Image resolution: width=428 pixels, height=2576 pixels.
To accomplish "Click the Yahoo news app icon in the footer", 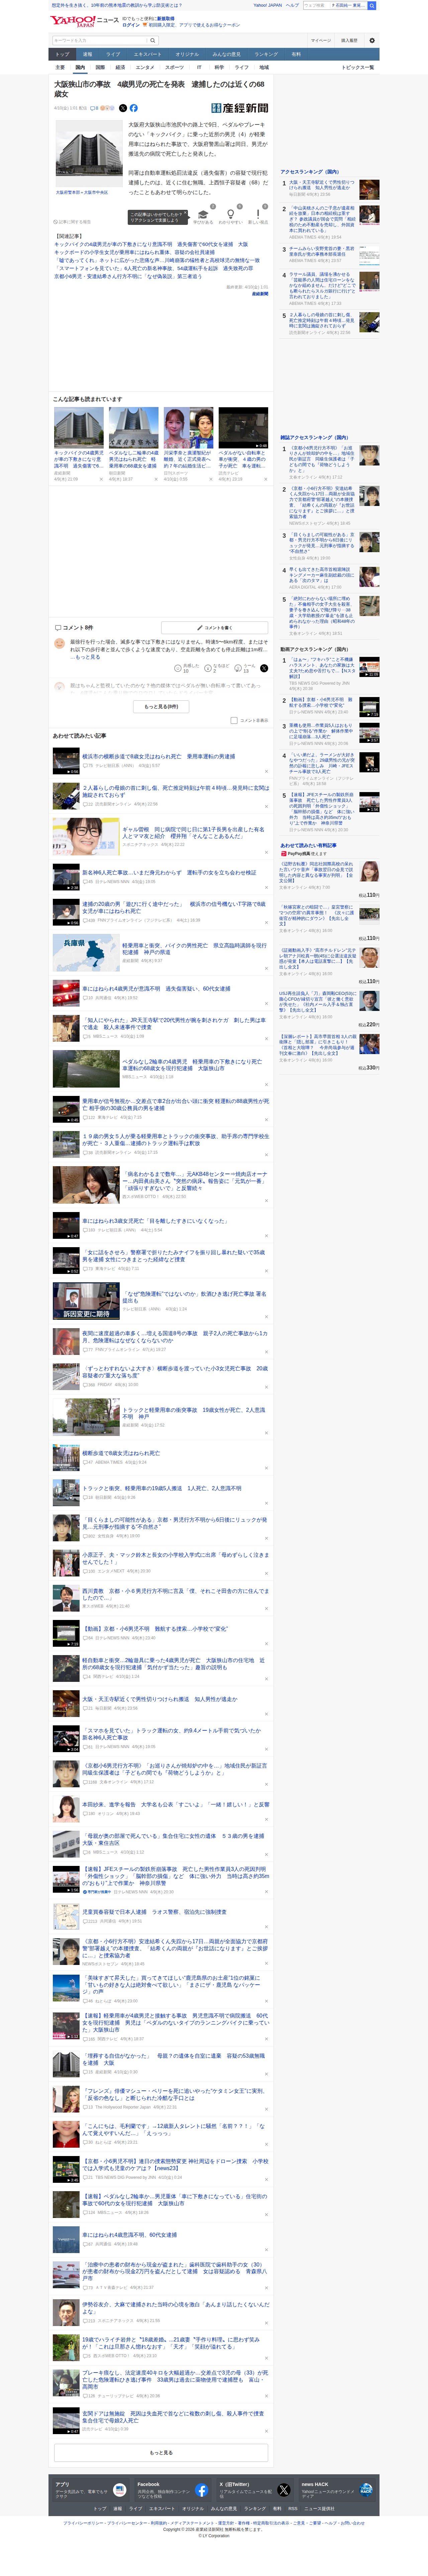I will (120, 2490).
